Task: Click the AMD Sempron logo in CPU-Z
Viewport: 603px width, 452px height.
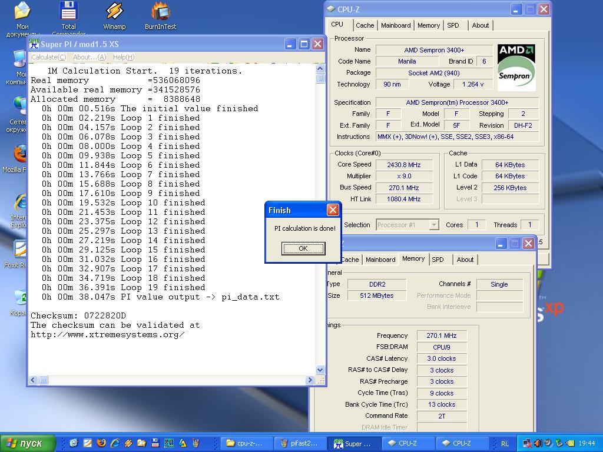Action: click(516, 67)
